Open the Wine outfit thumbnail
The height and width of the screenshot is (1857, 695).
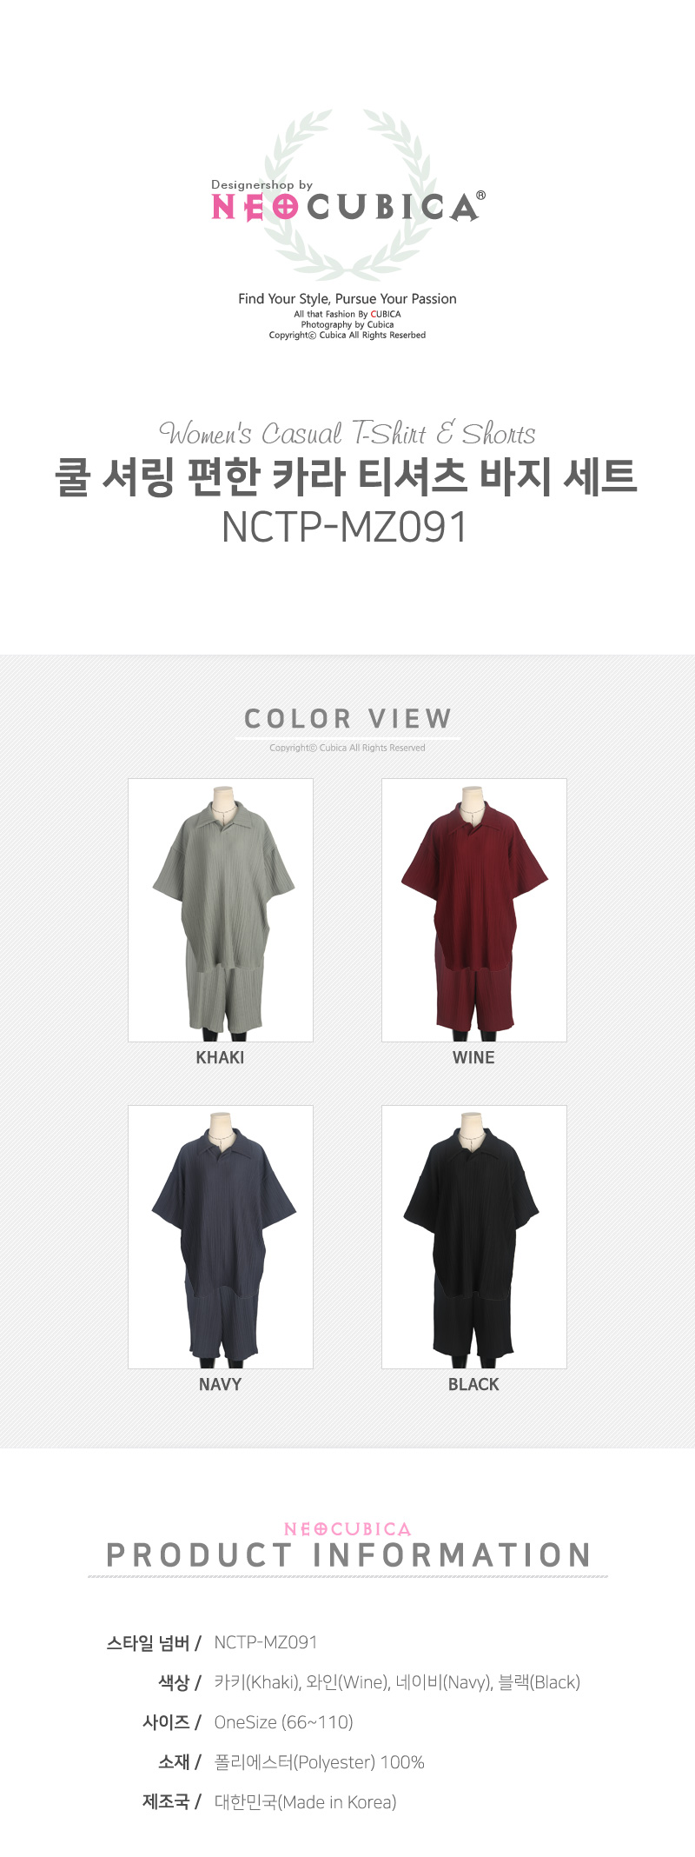(x=474, y=910)
